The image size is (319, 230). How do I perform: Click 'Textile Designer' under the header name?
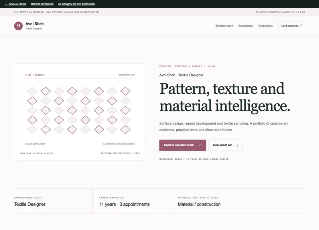(x=34, y=29)
